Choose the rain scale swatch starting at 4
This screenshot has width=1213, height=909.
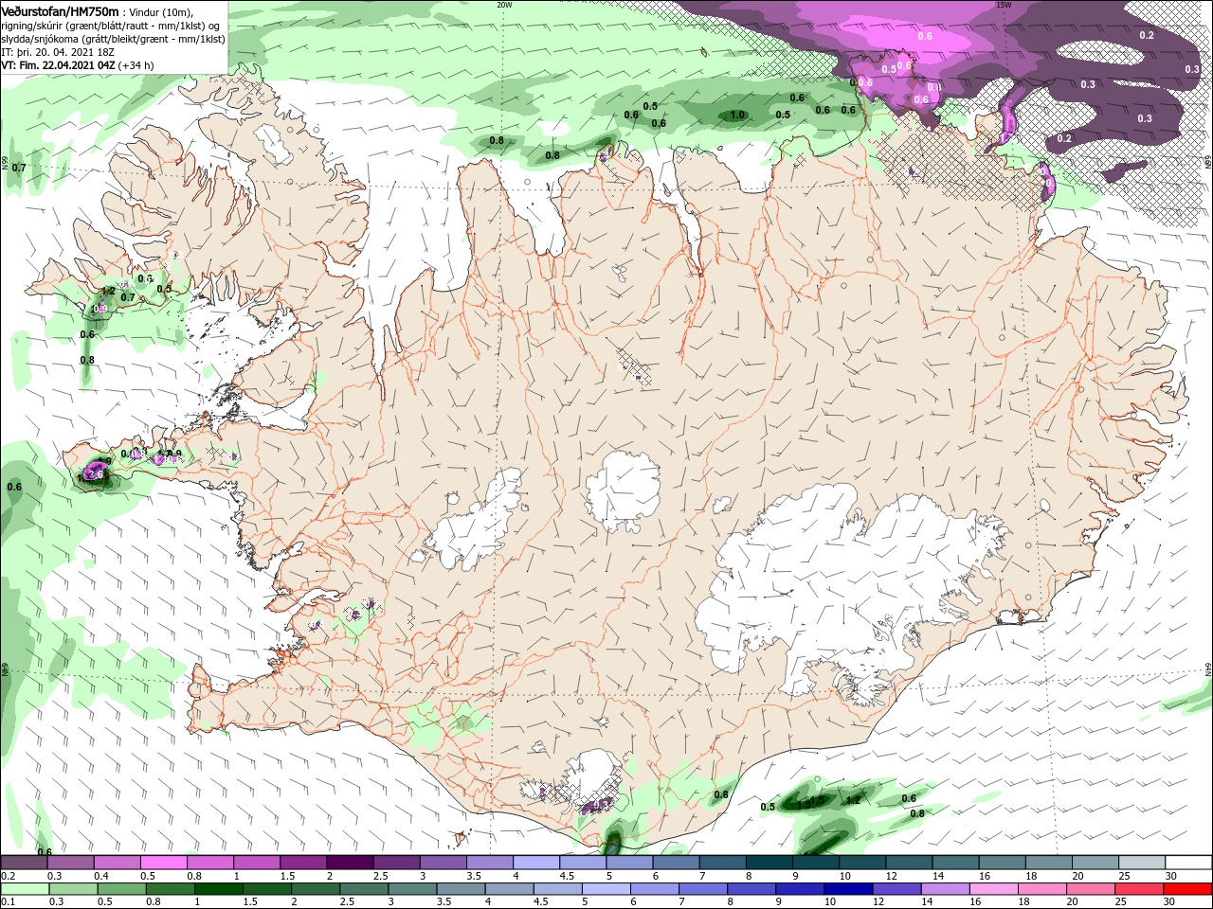click(510, 889)
